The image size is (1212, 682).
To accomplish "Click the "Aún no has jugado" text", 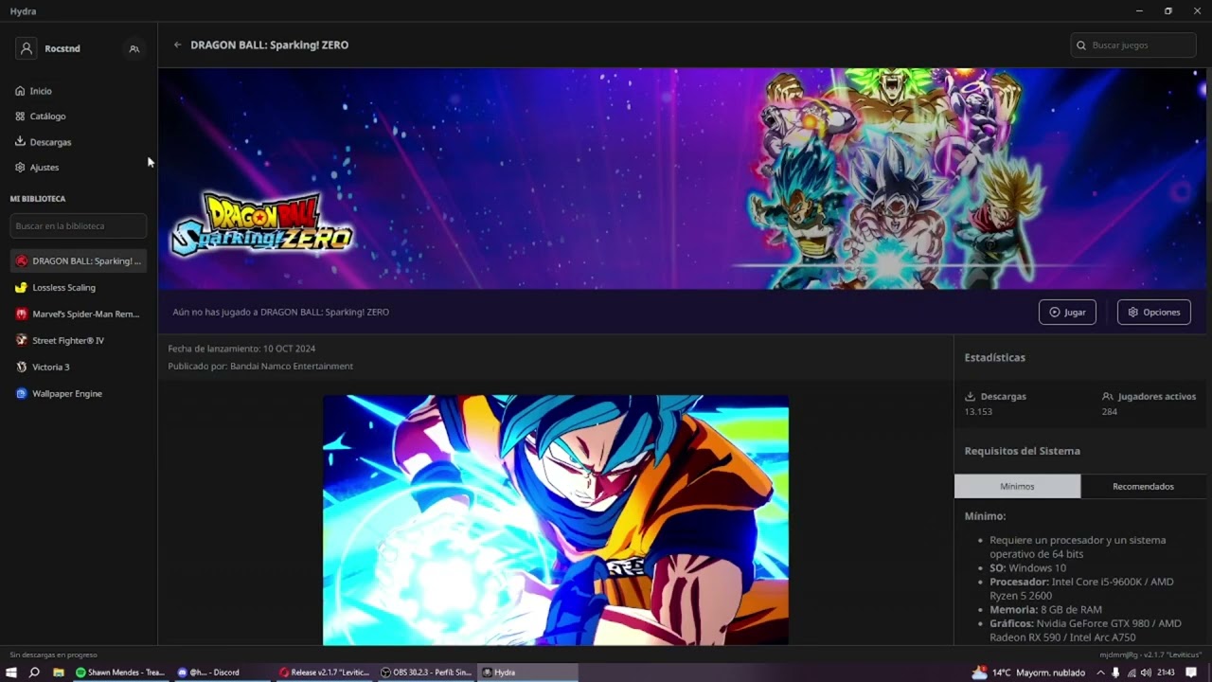I will 280,312.
